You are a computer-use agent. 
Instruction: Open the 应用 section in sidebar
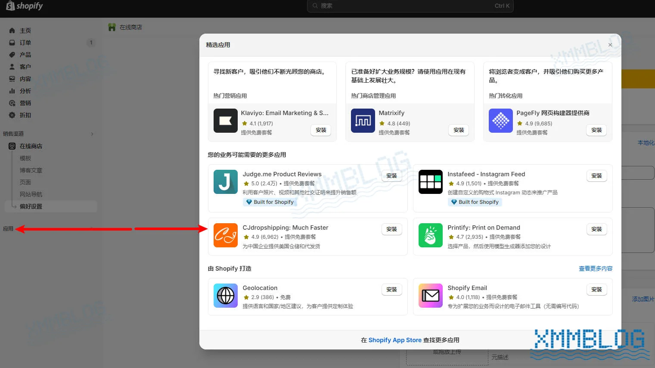(8, 229)
